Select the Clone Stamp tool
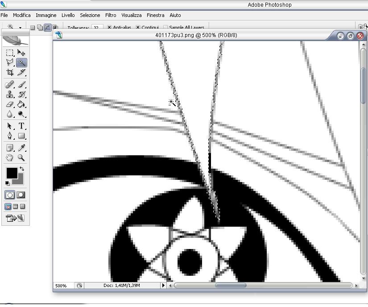This screenshot has width=368, height=307. click(x=10, y=94)
